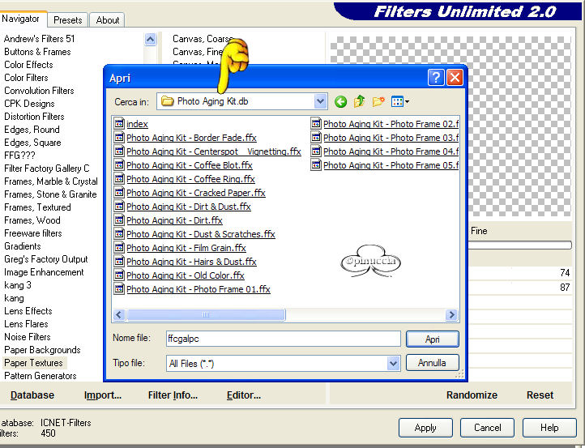Image resolution: width=585 pixels, height=448 pixels.
Task: Click the category list scroll up arrow
Action: click(x=151, y=39)
